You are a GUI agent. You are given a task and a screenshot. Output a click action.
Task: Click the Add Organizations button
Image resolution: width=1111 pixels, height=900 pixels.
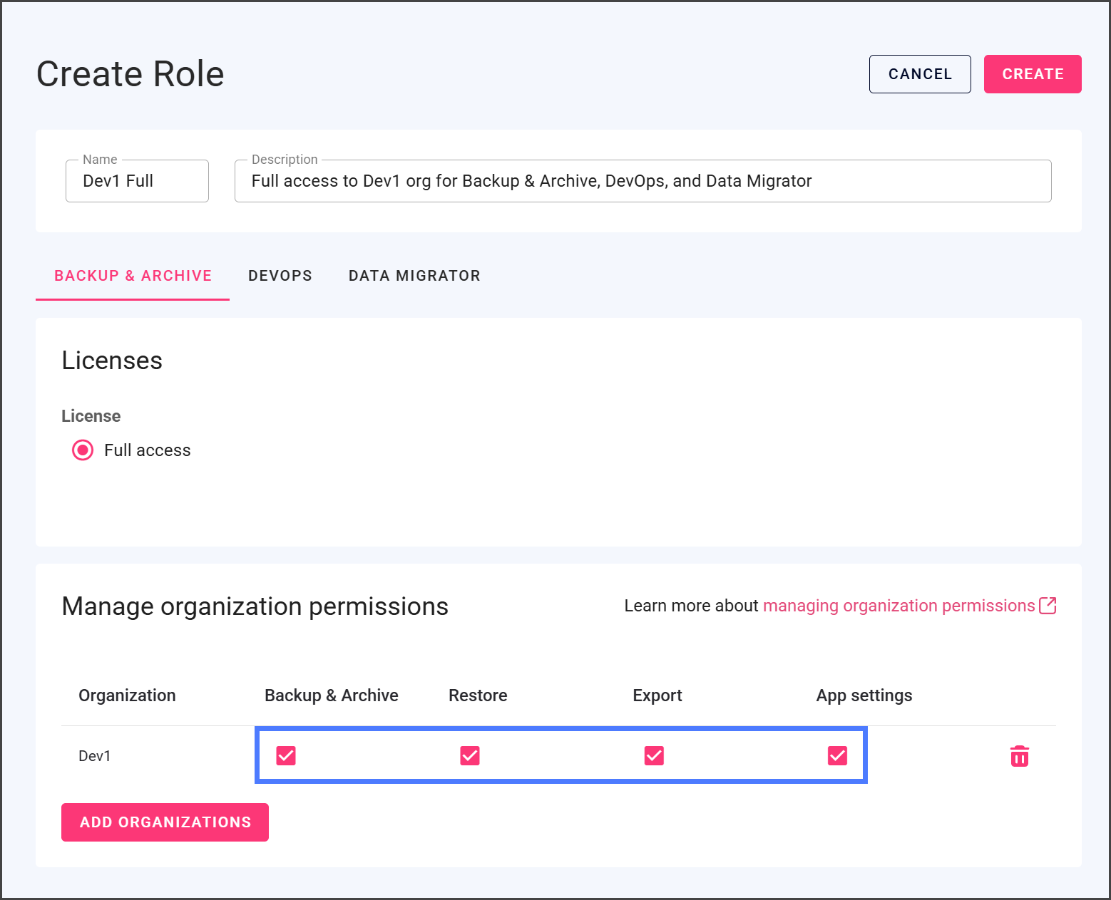click(165, 822)
